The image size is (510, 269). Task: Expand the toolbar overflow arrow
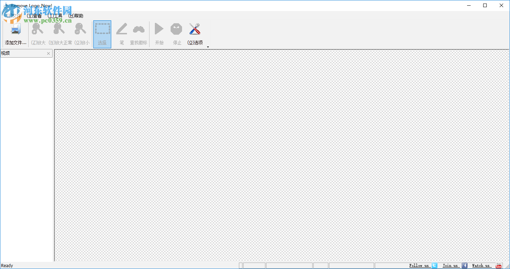(x=208, y=47)
